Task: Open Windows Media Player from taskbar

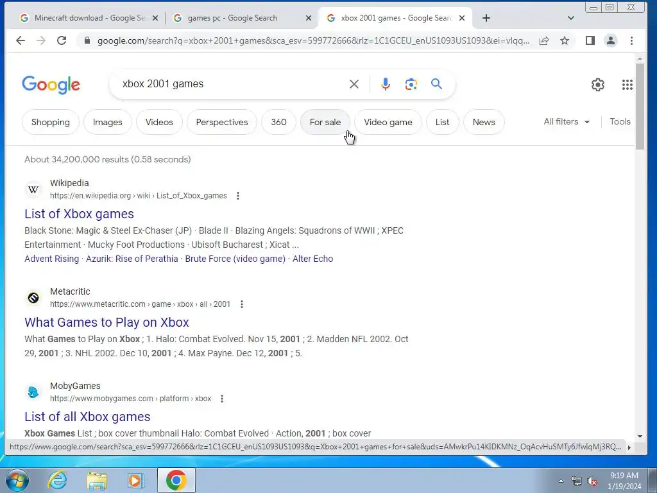Action: point(135,480)
